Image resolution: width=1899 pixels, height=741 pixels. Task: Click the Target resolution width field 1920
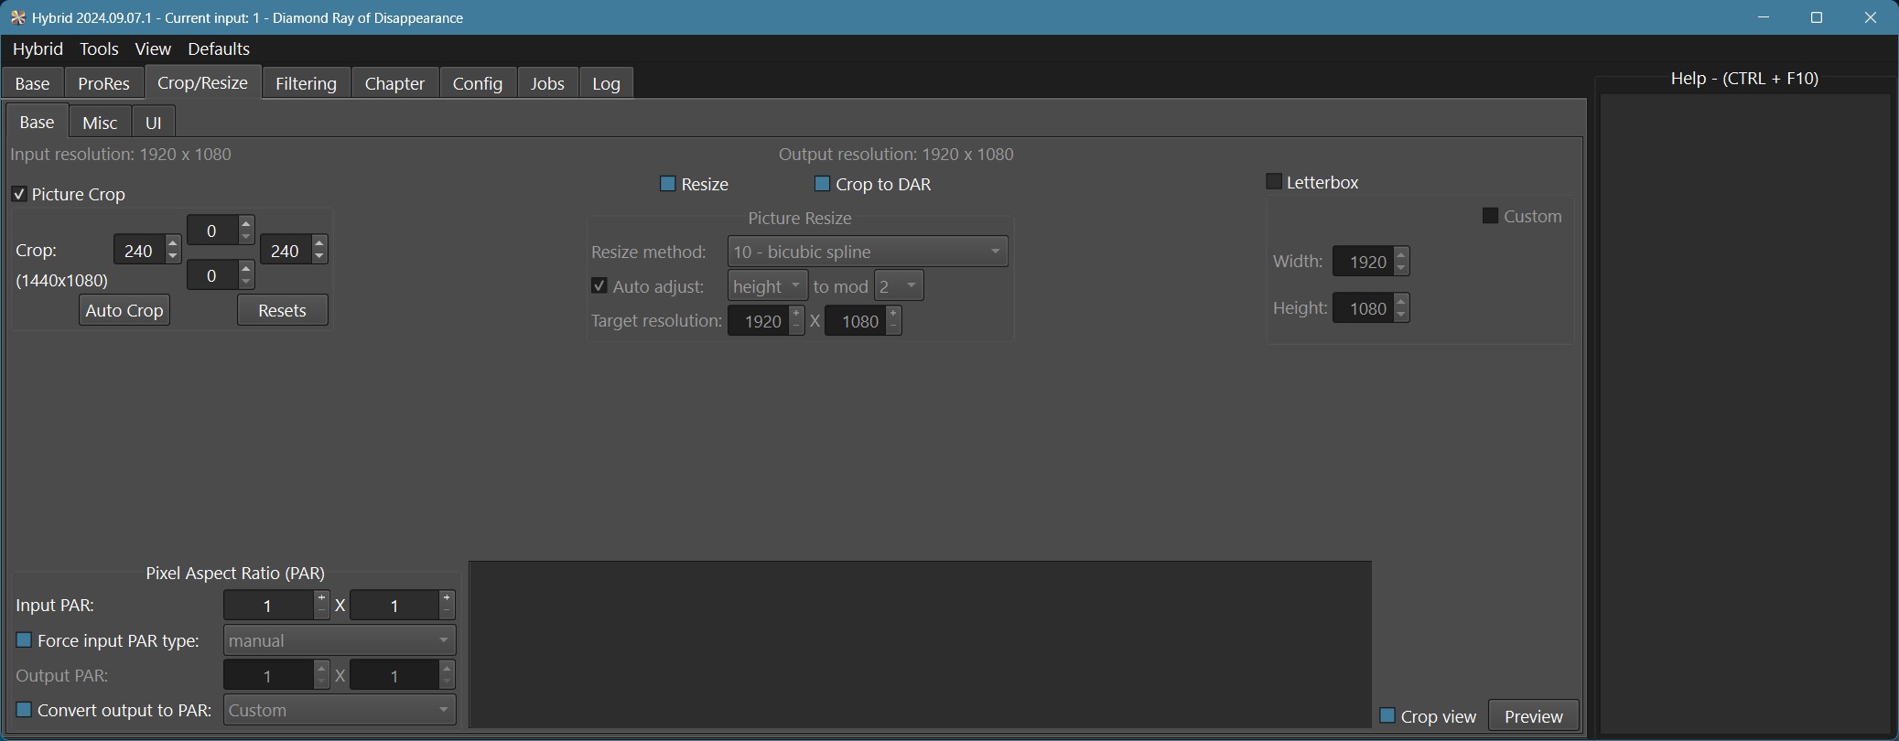[759, 321]
